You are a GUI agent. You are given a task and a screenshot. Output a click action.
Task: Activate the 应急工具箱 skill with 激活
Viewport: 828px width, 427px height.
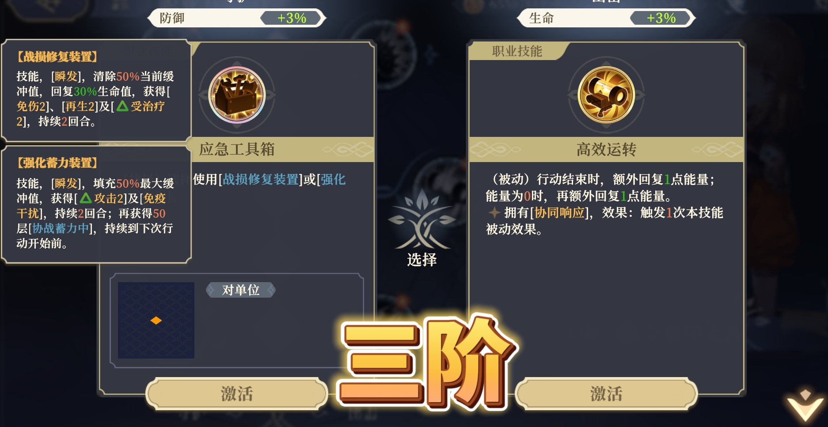237,393
